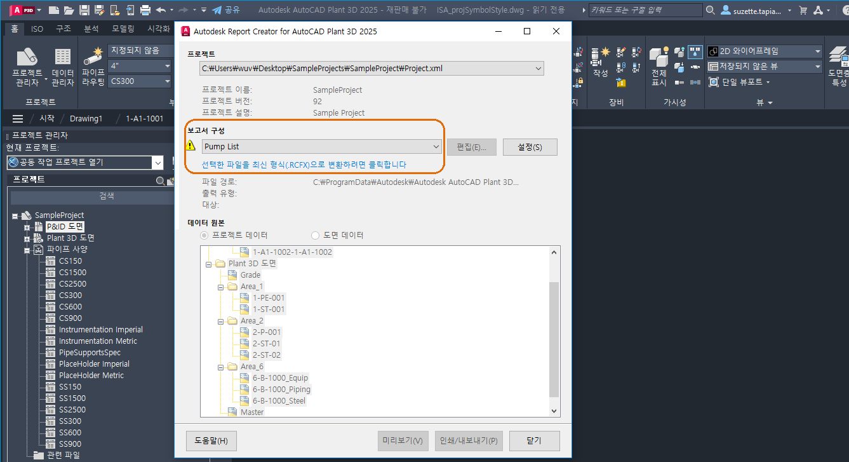Select the 2-P-001 drawing in data source tree

(267, 332)
